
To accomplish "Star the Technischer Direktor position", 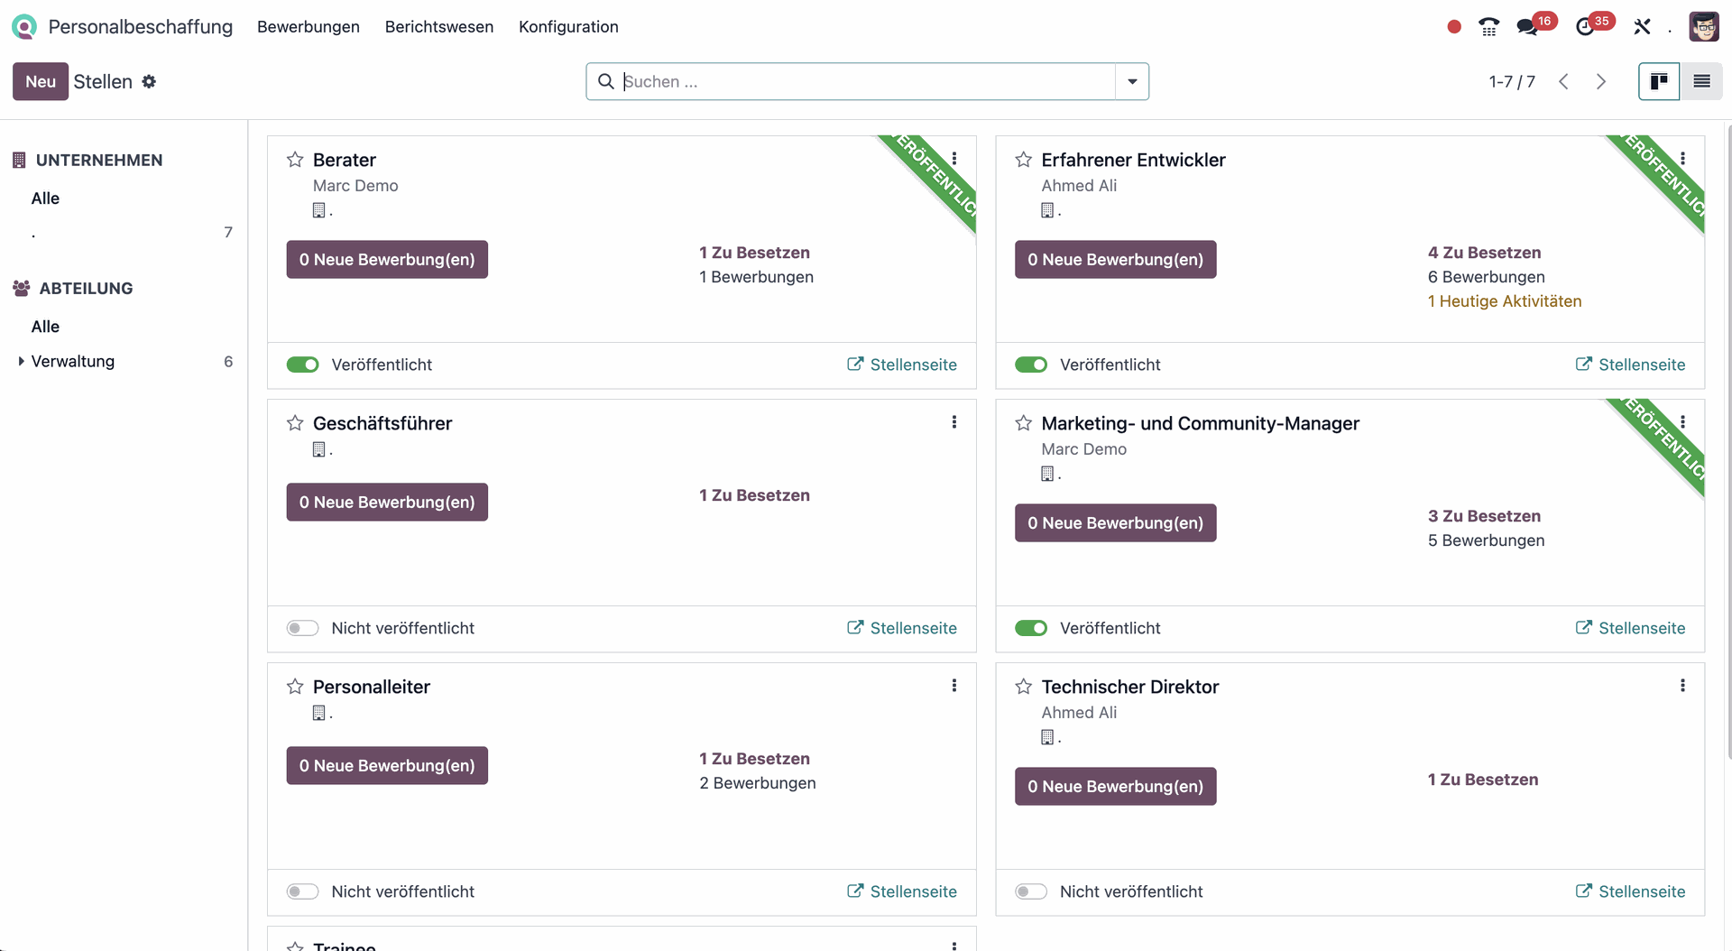I will (x=1023, y=687).
